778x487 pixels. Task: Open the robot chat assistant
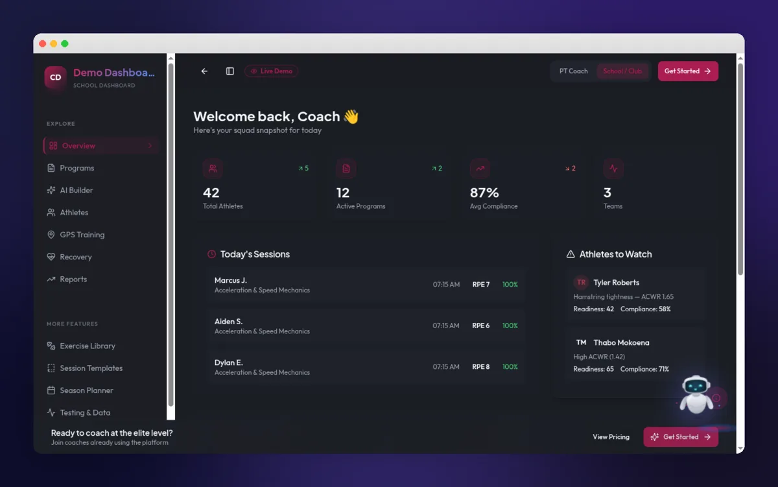[x=697, y=393]
